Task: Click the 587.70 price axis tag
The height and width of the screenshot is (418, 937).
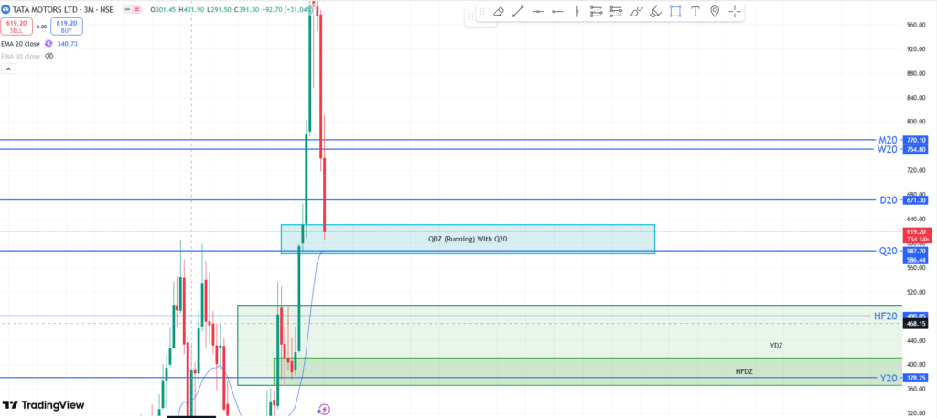Action: [916, 252]
